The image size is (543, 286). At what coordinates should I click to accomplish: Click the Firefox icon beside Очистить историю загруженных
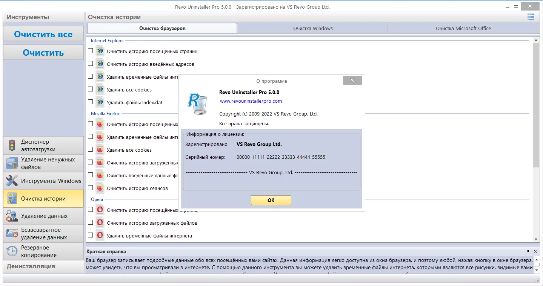tap(100, 162)
